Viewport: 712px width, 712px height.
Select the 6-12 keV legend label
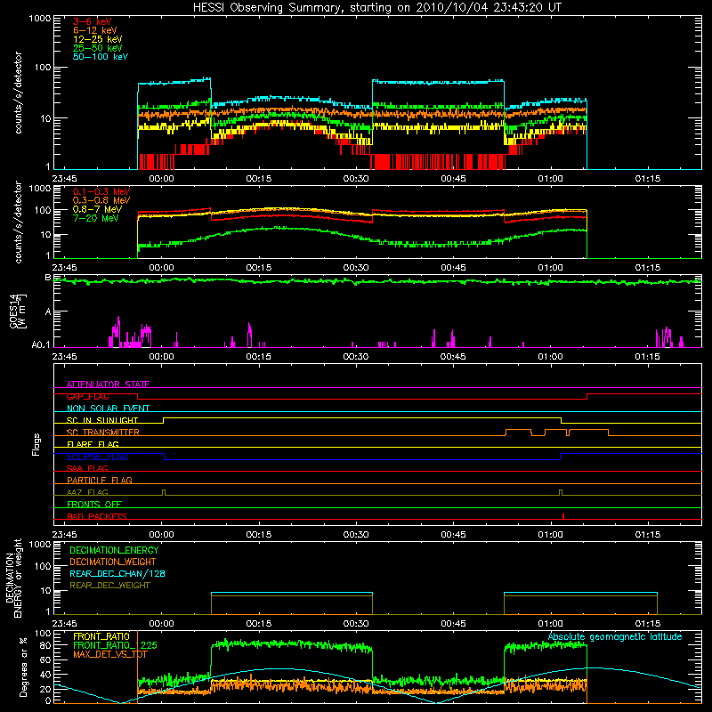click(95, 30)
